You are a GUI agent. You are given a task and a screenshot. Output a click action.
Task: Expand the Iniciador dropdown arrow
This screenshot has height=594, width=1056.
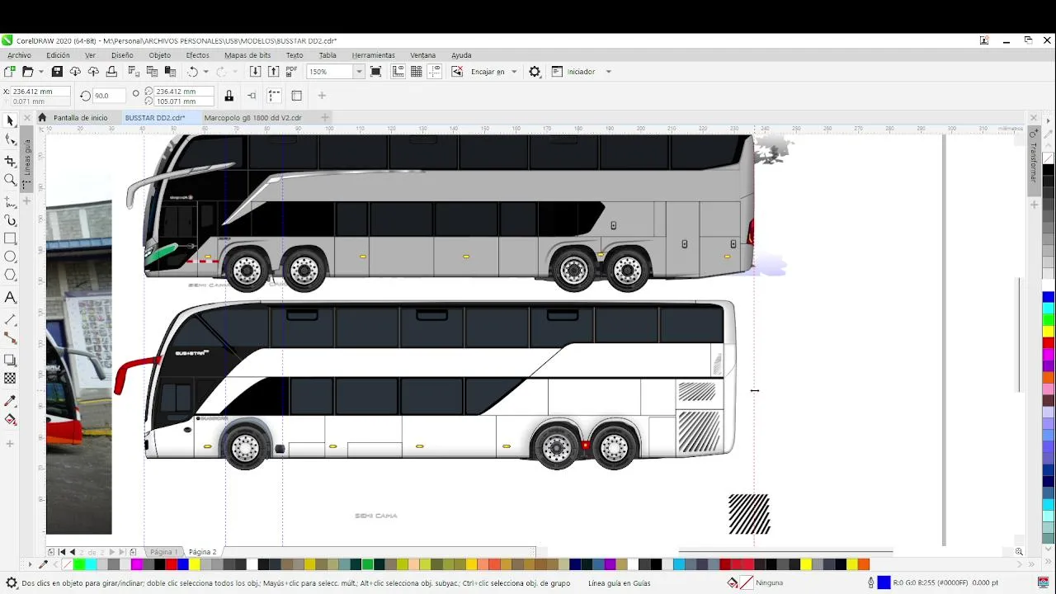pos(608,72)
